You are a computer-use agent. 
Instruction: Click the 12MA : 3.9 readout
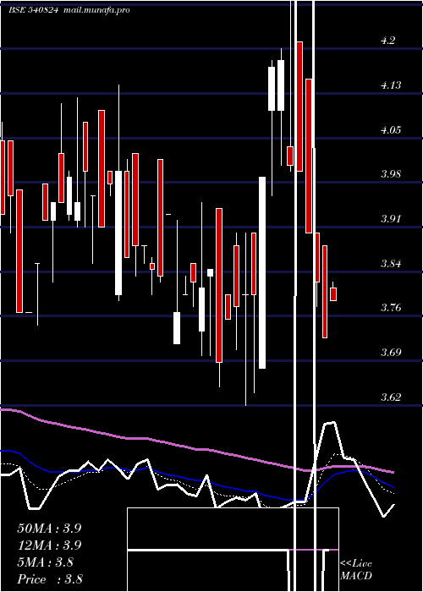[49, 545]
